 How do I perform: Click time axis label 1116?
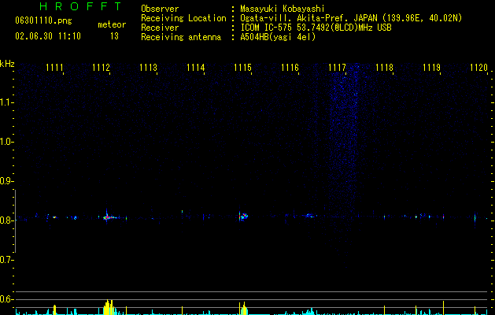point(290,68)
